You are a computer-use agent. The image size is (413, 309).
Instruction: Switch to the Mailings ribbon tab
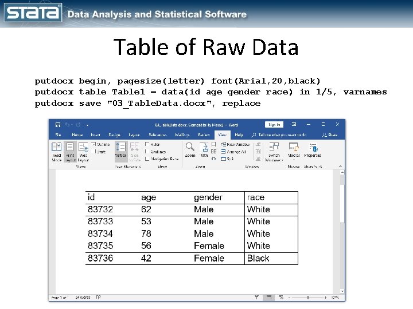click(182, 135)
